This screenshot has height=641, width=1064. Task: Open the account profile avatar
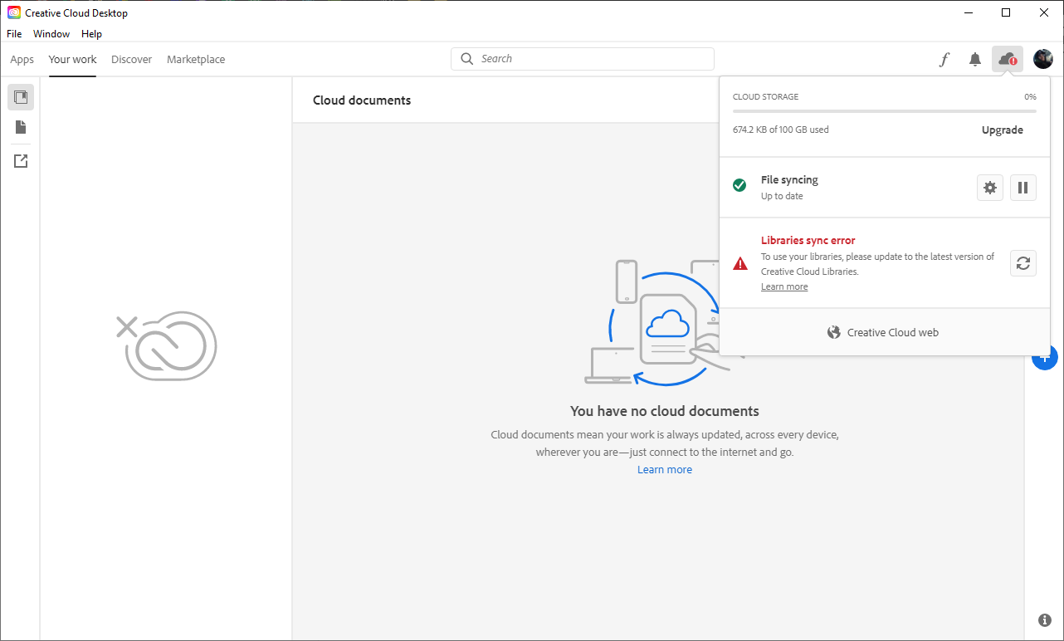(1042, 59)
